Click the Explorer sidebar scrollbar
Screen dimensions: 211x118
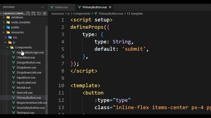click(46, 69)
